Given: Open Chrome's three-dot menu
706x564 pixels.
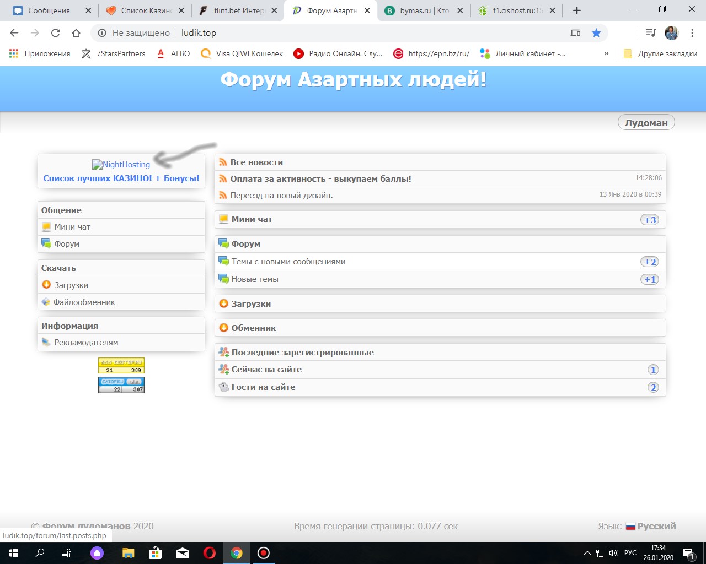Looking at the screenshot, I should coord(692,33).
